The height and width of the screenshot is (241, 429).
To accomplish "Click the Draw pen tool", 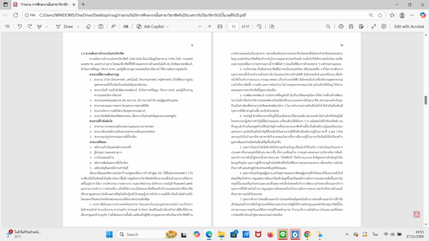I will pyautogui.click(x=65, y=26).
